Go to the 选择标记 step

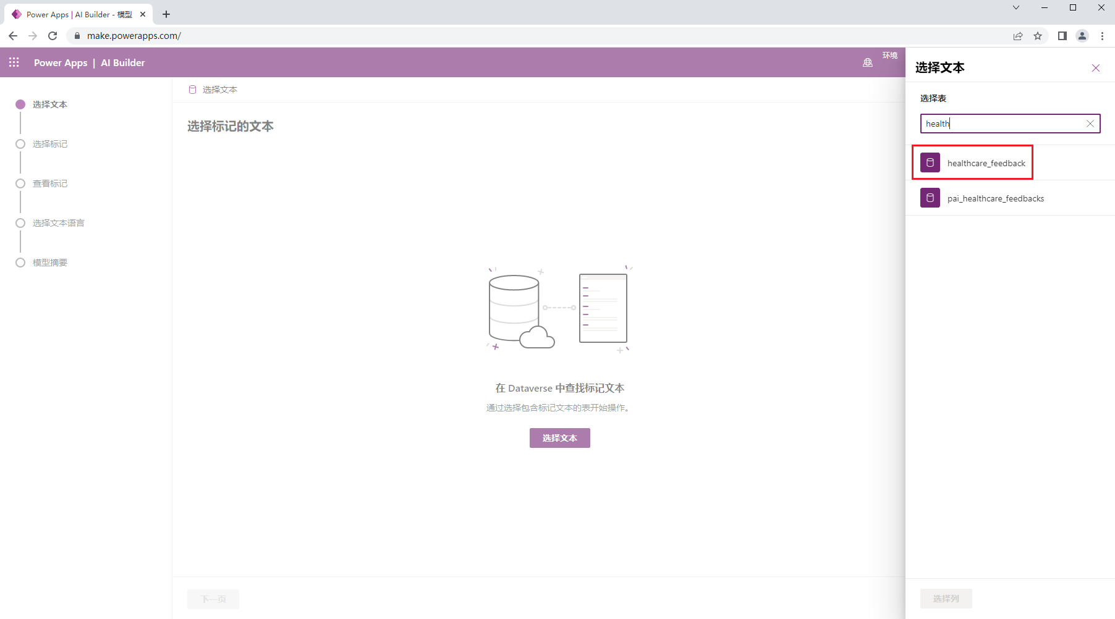pyautogui.click(x=50, y=144)
